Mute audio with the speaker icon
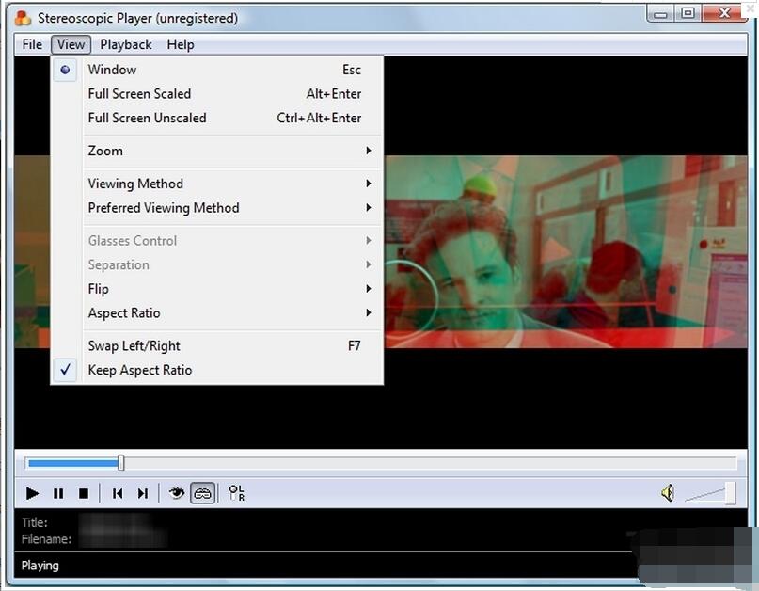Image resolution: width=759 pixels, height=591 pixels. (667, 493)
